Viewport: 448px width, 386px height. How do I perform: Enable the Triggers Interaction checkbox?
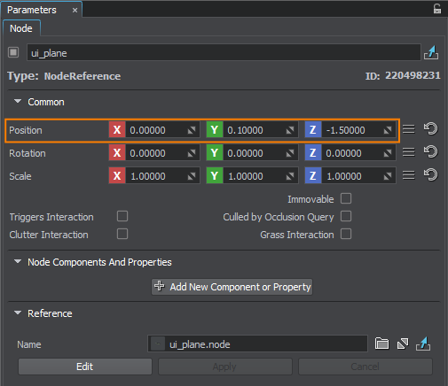pos(122,216)
